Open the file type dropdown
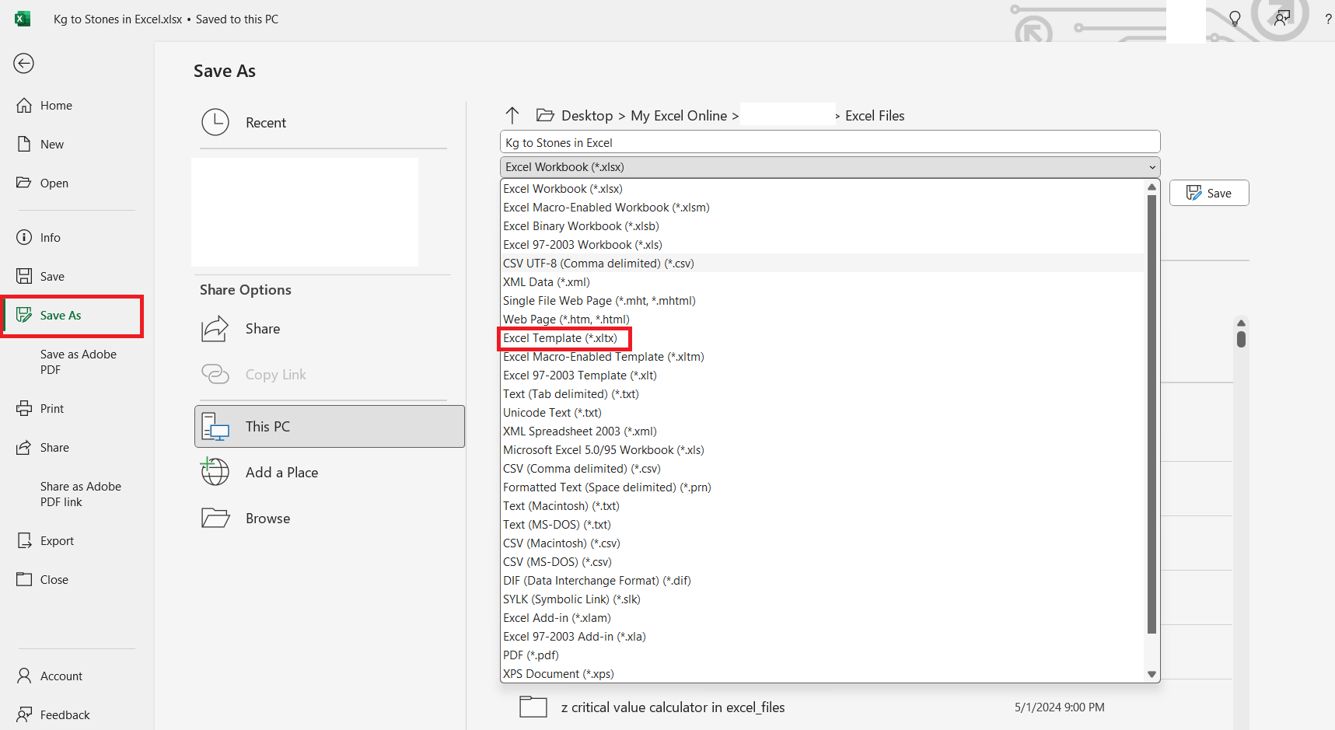The image size is (1335, 730). point(830,167)
